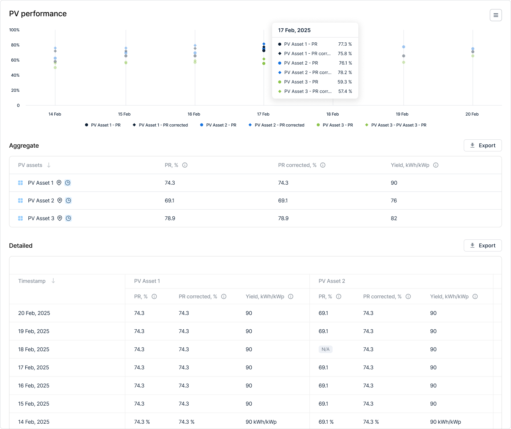Export the Detailed table data

483,245
